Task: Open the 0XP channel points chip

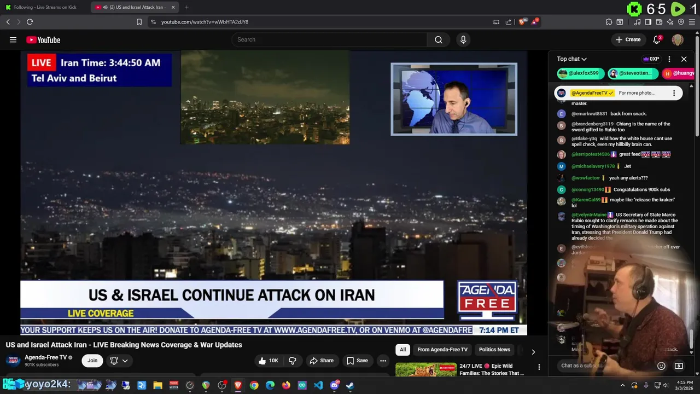Action: (x=651, y=59)
